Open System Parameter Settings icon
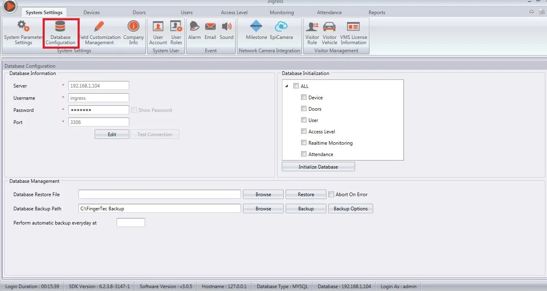 pos(23,27)
